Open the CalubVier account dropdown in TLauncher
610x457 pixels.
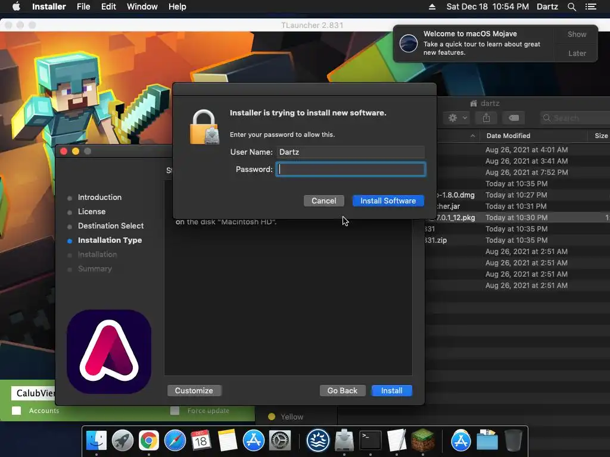click(33, 393)
